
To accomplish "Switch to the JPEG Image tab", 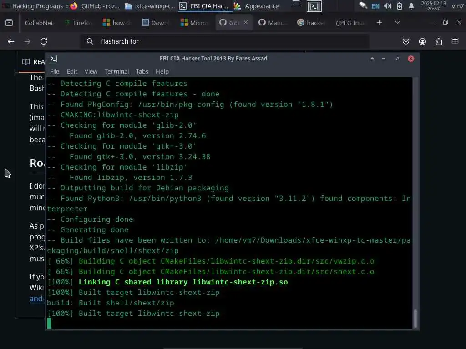I will pos(350,23).
